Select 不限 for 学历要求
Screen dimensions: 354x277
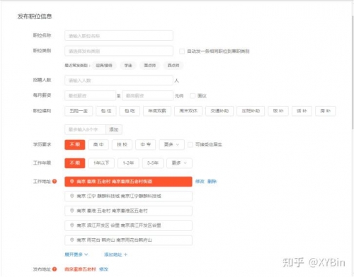pos(75,144)
